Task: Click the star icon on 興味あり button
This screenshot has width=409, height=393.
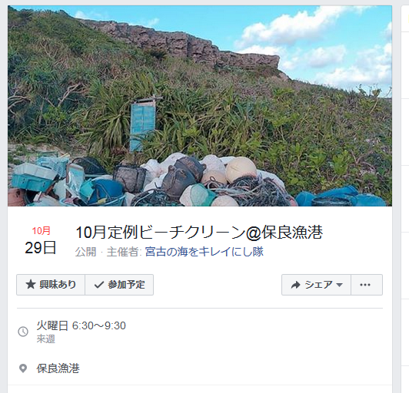Action: click(31, 285)
